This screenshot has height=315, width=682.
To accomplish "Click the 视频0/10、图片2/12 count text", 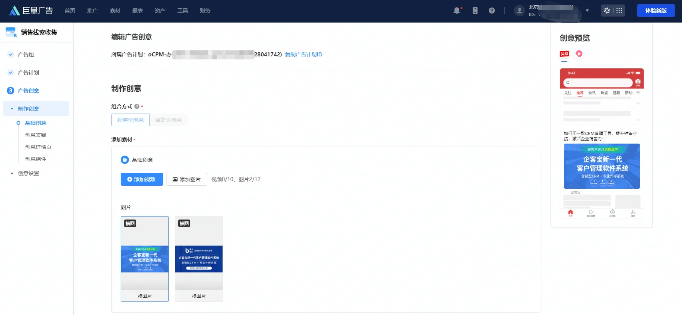I will 236,179.
